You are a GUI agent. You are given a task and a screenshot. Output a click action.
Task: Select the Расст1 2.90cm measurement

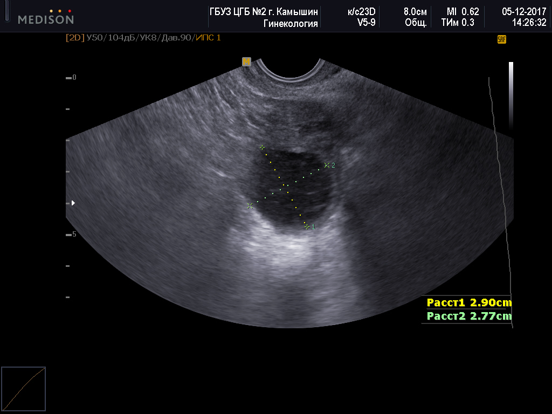click(469, 302)
